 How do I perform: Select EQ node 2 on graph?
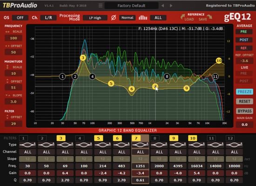pos(75,76)
